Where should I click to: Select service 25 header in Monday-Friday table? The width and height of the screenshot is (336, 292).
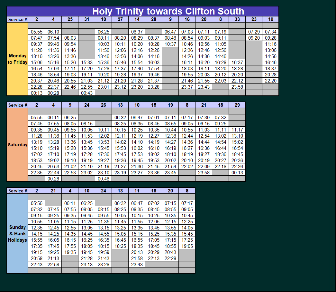(x=70, y=19)
